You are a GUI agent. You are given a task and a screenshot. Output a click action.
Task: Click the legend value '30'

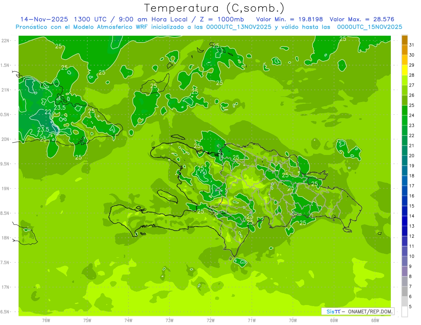(x=412, y=55)
